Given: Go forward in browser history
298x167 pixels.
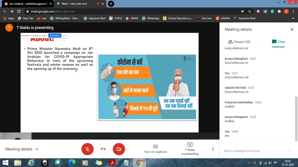Looking at the screenshot, I should 12,11.
